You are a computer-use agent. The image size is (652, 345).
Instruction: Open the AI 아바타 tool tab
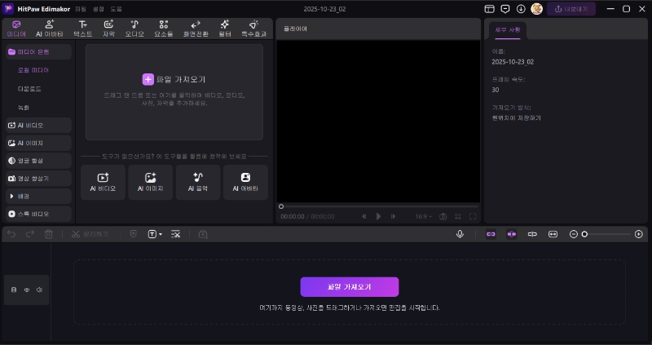click(49, 29)
